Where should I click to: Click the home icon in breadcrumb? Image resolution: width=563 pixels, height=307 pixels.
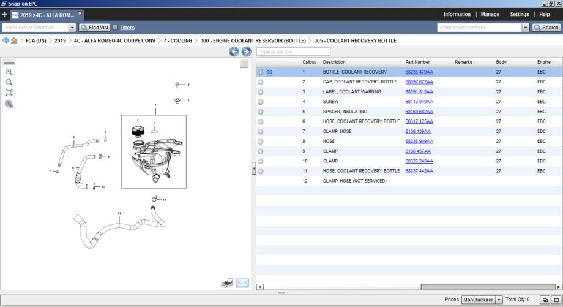pos(13,40)
